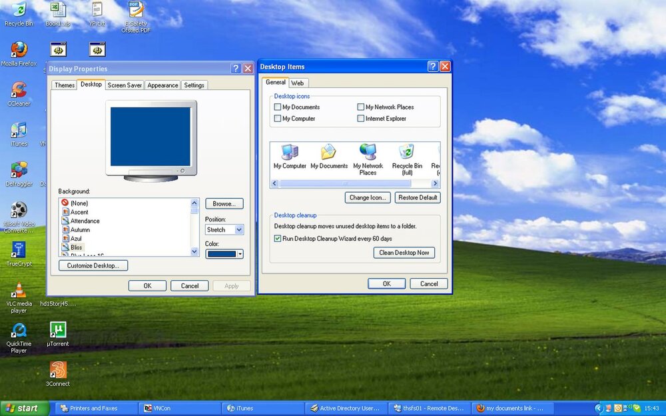Click help question mark in Desktop Items title bar
Image resolution: width=666 pixels, height=416 pixels.
click(432, 67)
